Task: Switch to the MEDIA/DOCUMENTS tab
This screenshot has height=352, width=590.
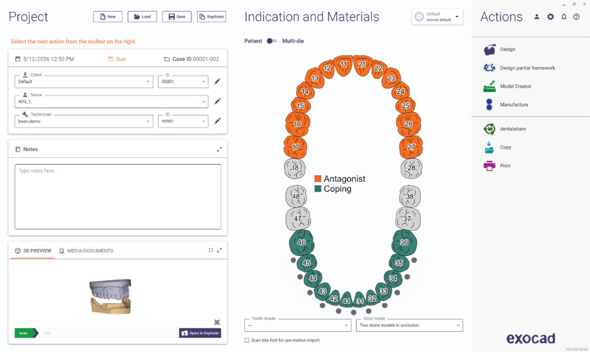Action: pos(86,251)
